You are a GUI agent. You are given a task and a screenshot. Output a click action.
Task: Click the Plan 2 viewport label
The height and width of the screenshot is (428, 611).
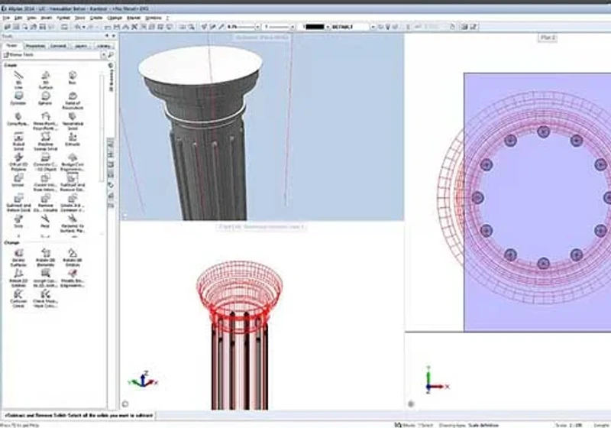click(x=548, y=37)
